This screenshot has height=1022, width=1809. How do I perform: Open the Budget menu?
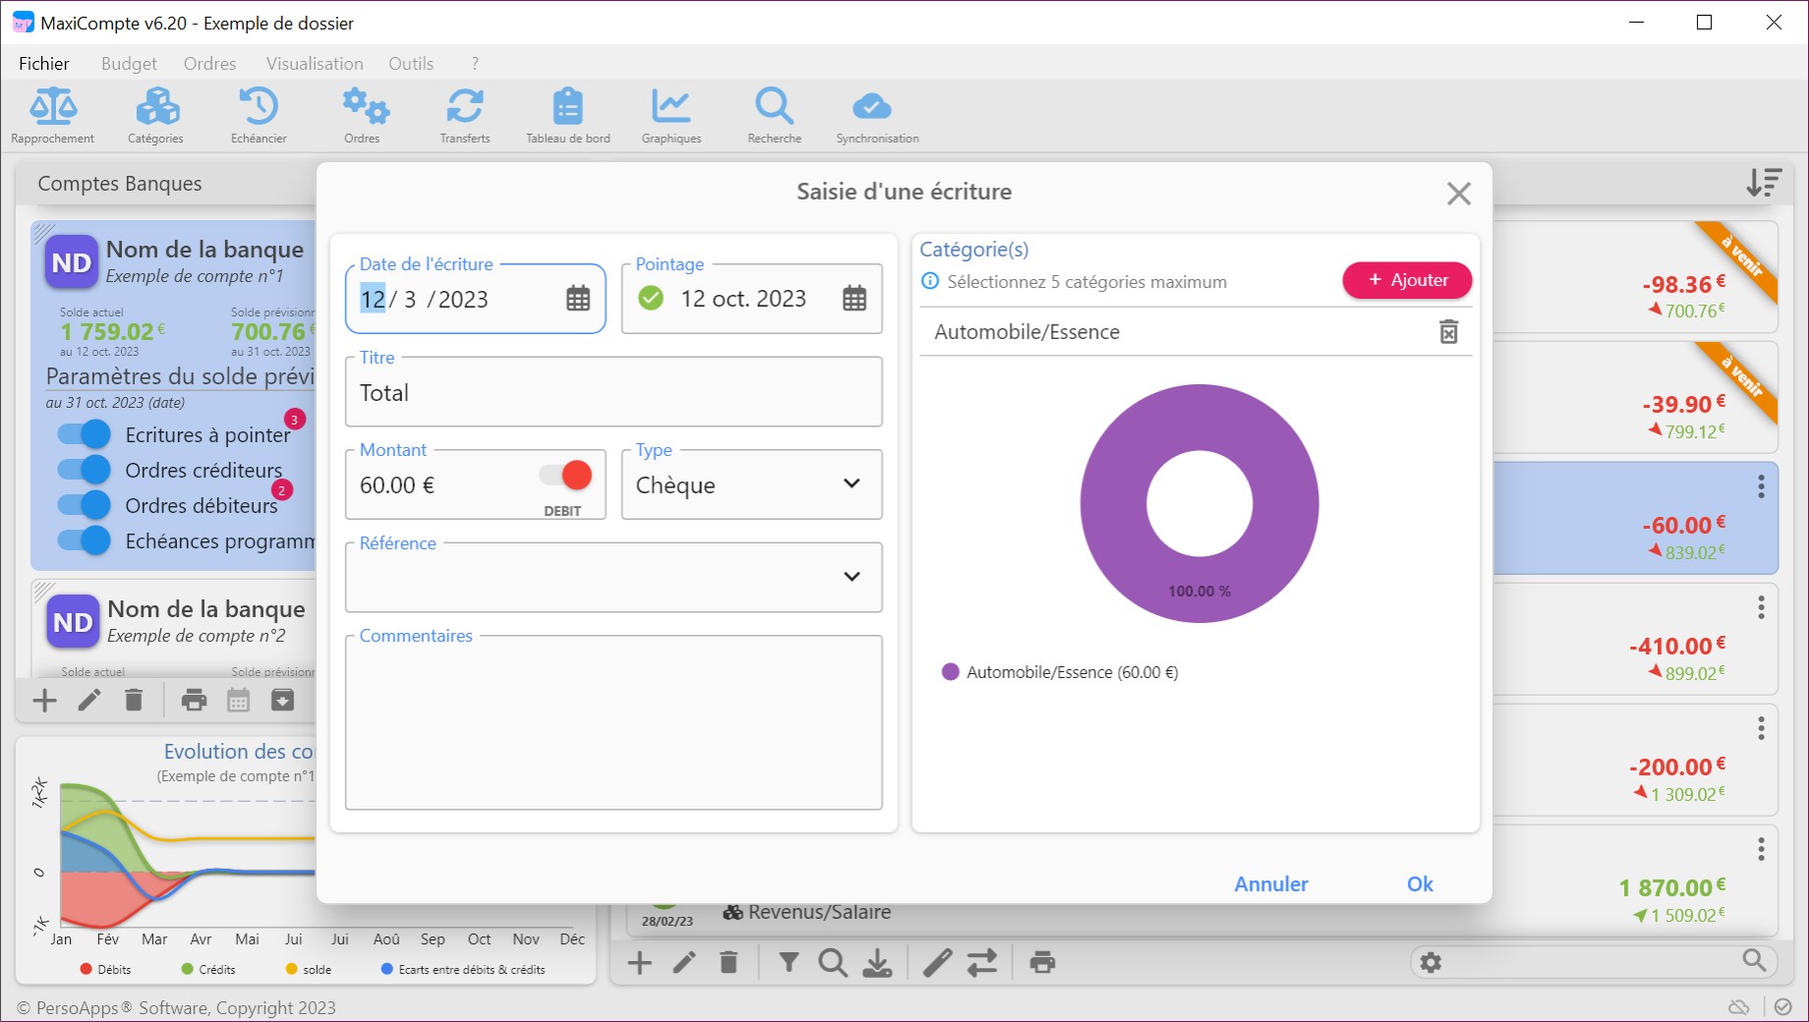pyautogui.click(x=129, y=64)
